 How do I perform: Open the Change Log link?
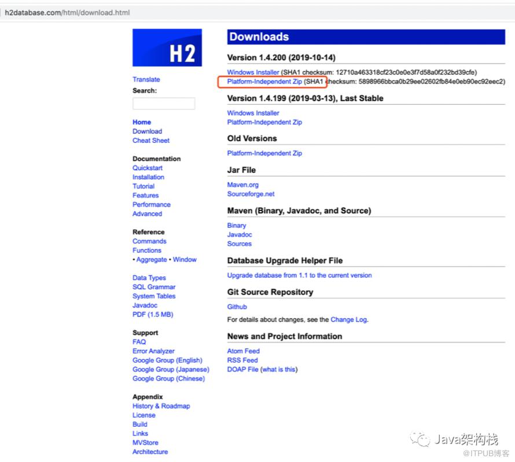349,320
